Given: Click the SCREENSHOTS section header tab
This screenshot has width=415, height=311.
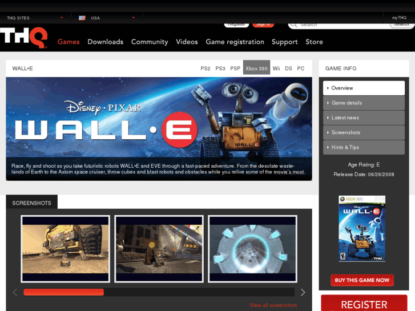Looking at the screenshot, I should tap(32, 203).
